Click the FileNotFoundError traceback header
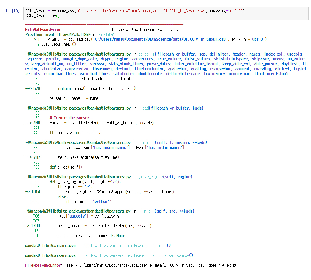 [43, 29]
